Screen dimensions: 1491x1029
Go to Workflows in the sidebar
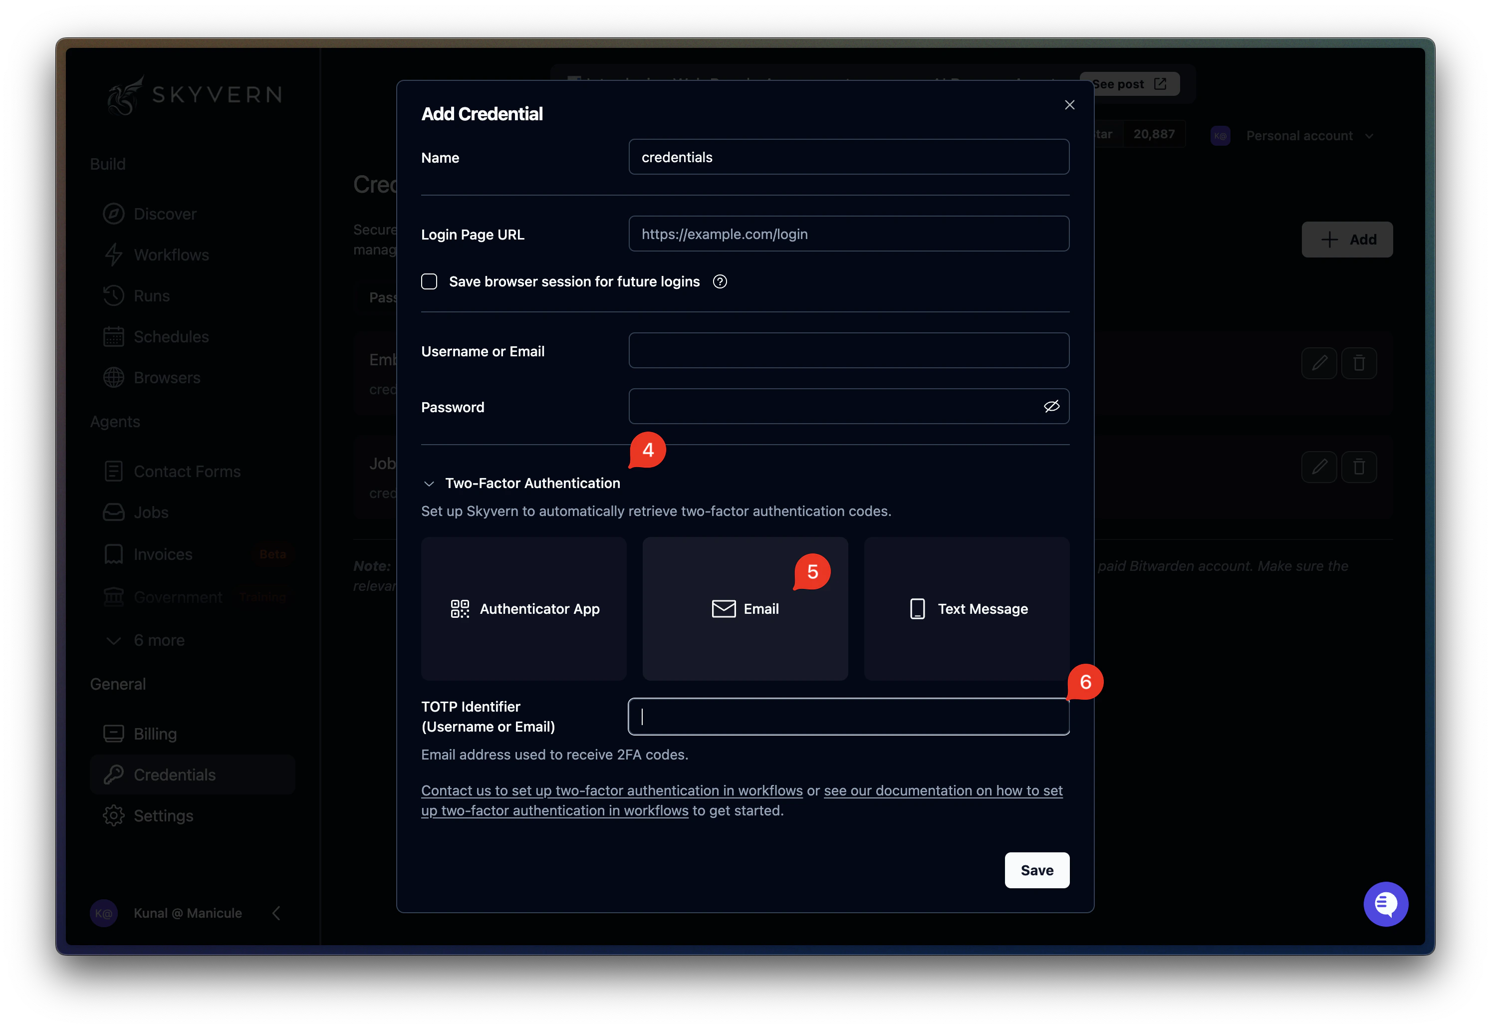(x=171, y=255)
